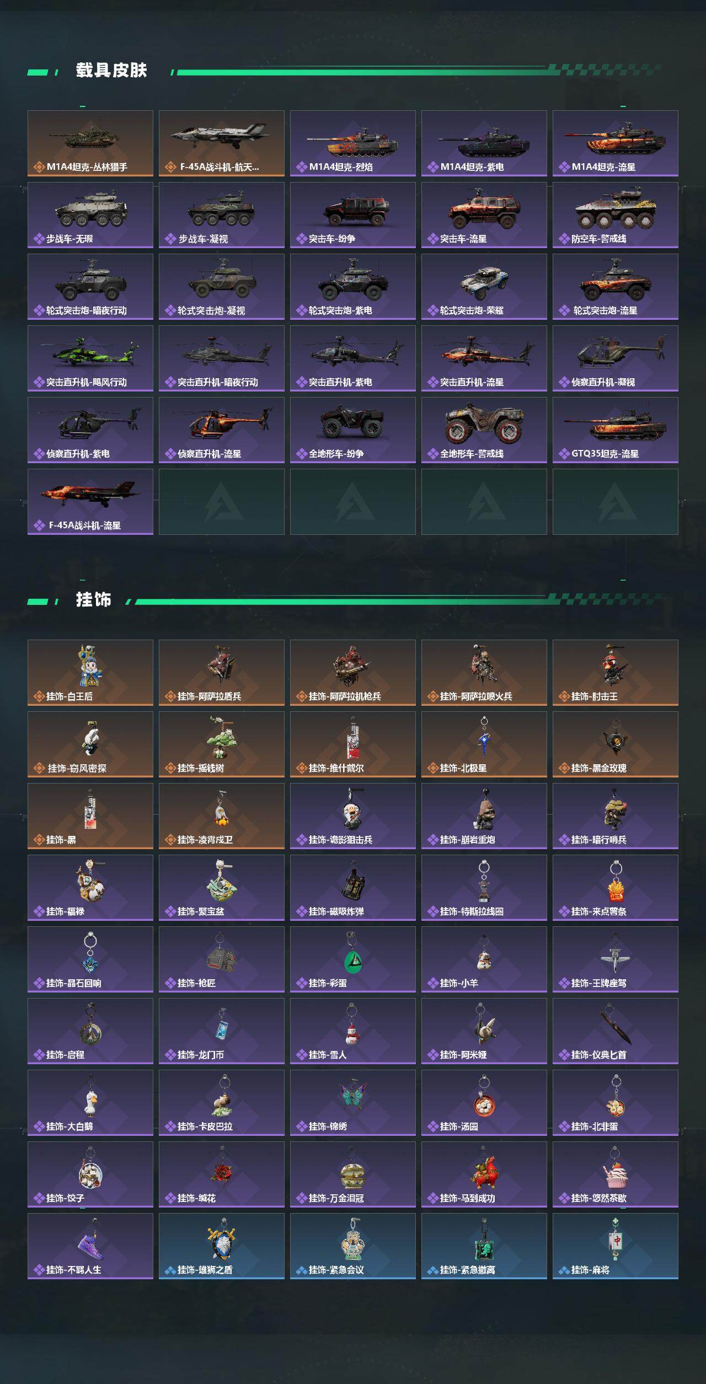Click the 全地形车-警戒线 ATV skin
This screenshot has width=706, height=1384.
click(484, 430)
